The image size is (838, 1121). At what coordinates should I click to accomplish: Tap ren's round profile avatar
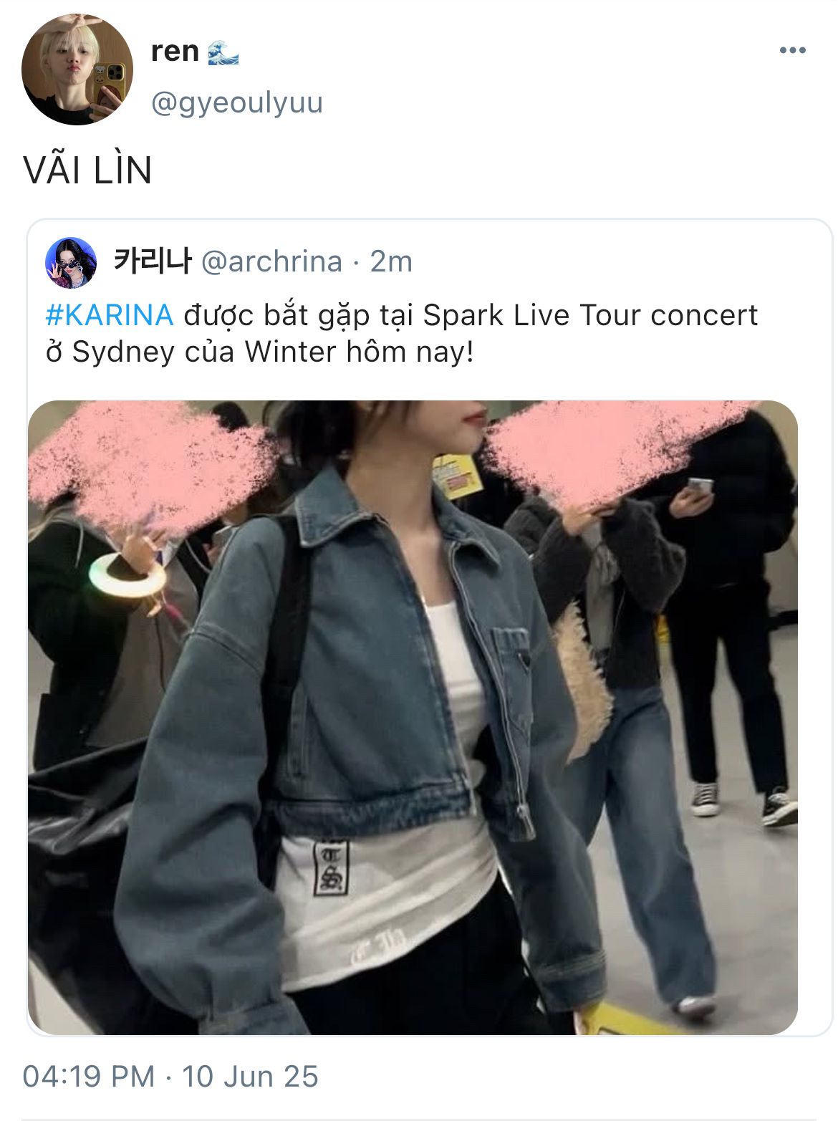pyautogui.click(x=77, y=69)
